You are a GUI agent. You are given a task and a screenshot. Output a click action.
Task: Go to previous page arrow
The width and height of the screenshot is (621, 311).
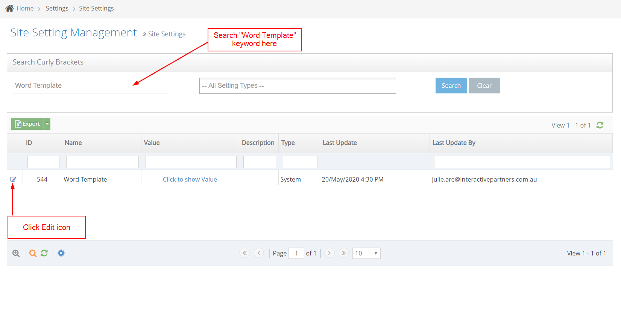pyautogui.click(x=259, y=253)
